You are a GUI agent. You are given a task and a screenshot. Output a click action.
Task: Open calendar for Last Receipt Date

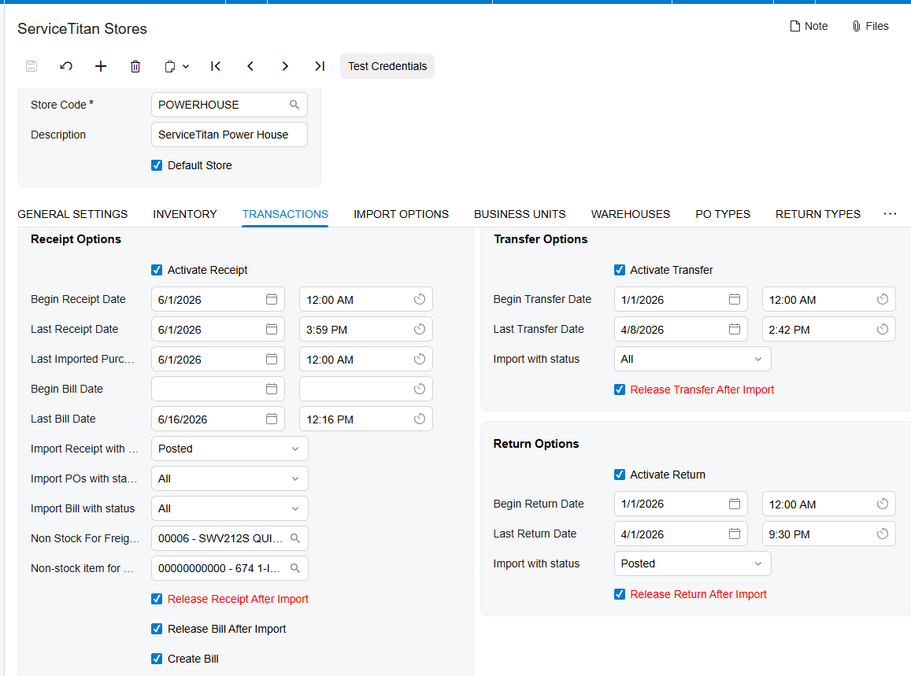tap(272, 329)
